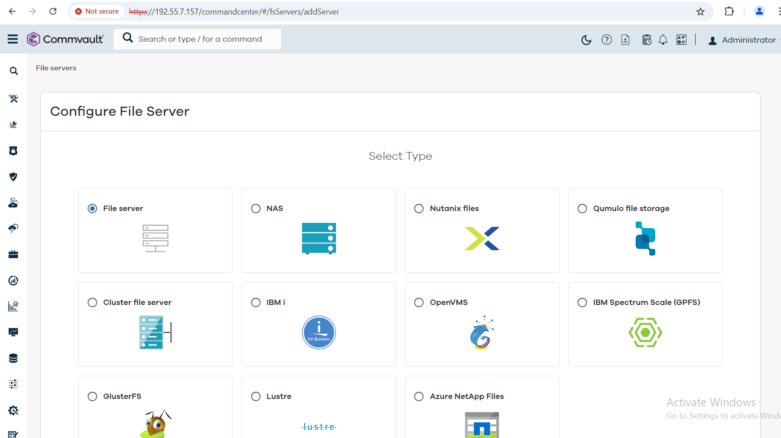Toggle dark mode moon icon

[586, 40]
